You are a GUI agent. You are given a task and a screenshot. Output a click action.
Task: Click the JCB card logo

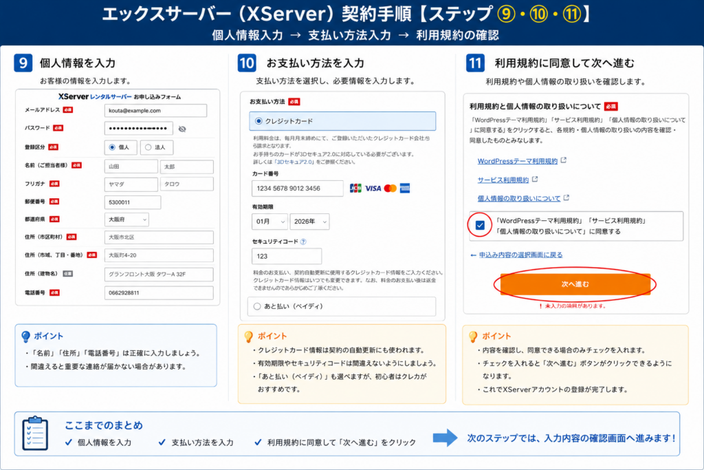point(355,189)
